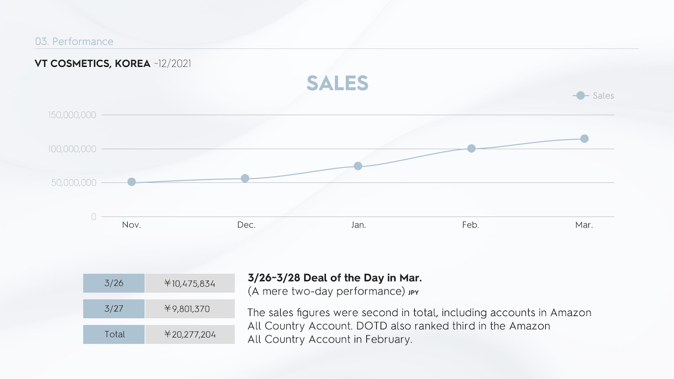This screenshot has height=379, width=674.
Task: Click the 'Total' table cell
Action: (114, 334)
